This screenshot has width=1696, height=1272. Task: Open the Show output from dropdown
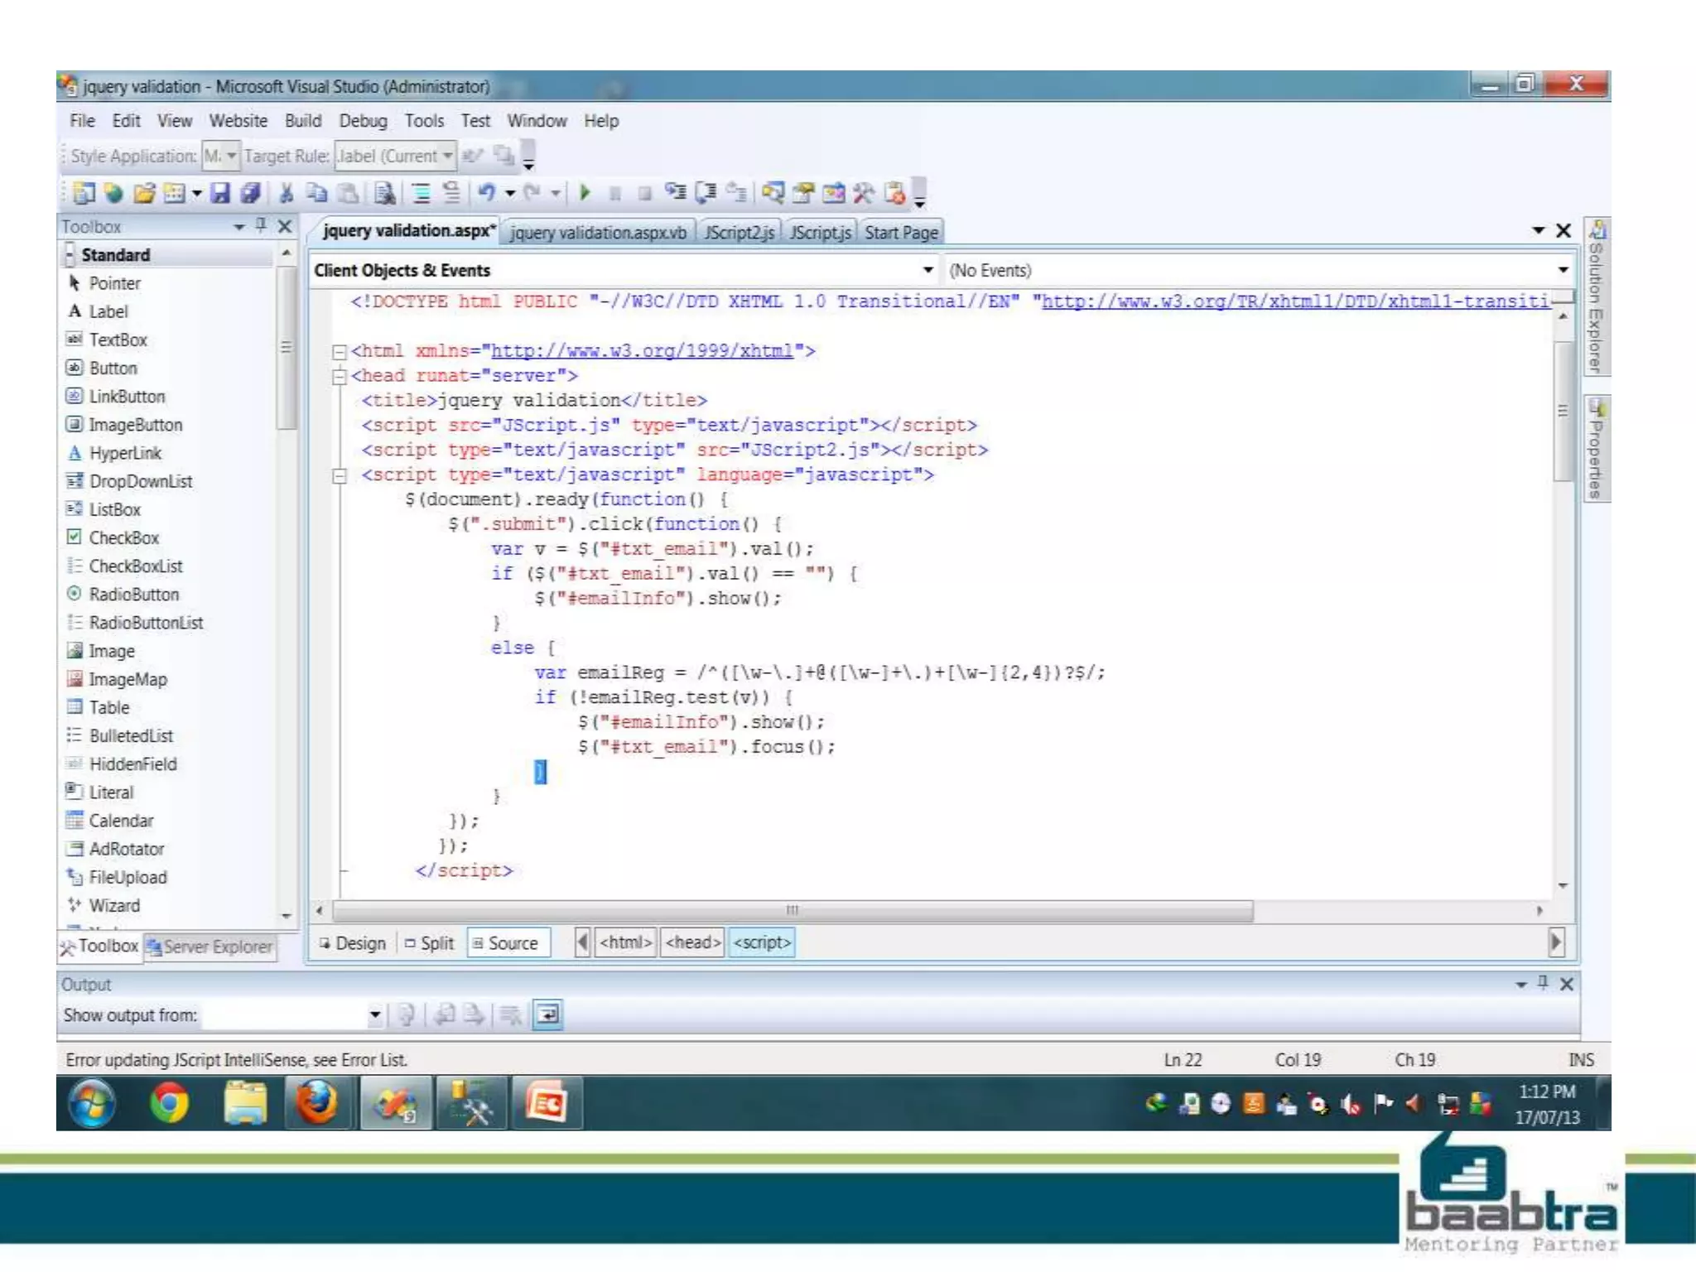tap(374, 1015)
